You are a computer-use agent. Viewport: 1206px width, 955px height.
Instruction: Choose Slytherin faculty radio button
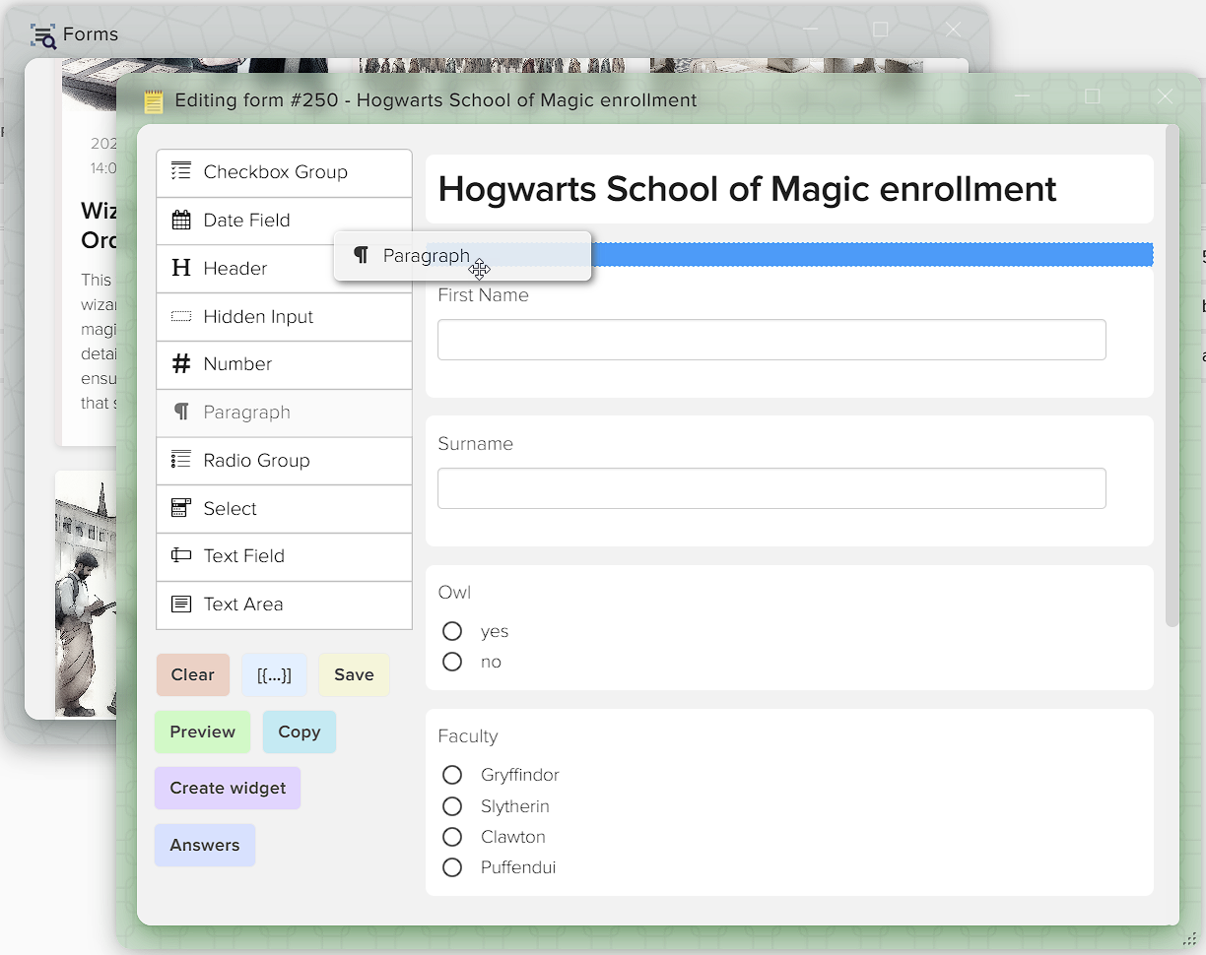[x=452, y=806]
